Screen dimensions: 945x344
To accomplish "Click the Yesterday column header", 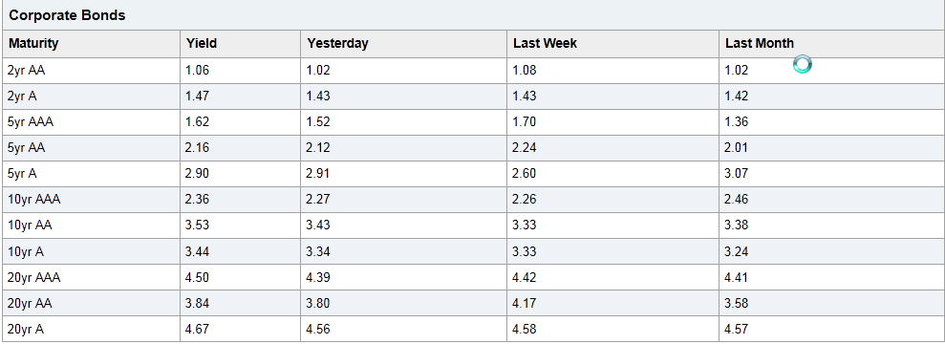I will (x=337, y=43).
